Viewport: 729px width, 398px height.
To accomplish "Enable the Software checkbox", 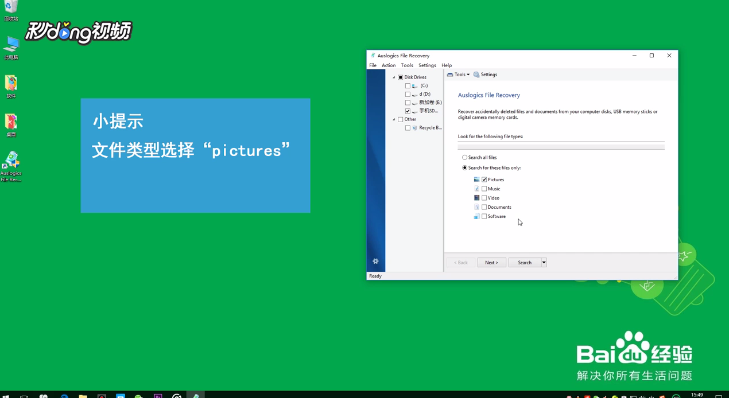I will [484, 216].
